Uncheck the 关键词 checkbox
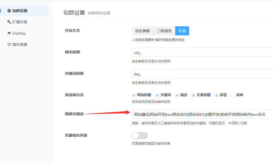The height and width of the screenshot is (164, 273). [x=157, y=95]
